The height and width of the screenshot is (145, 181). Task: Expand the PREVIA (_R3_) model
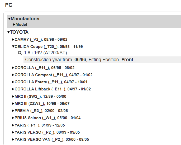tap(13, 111)
